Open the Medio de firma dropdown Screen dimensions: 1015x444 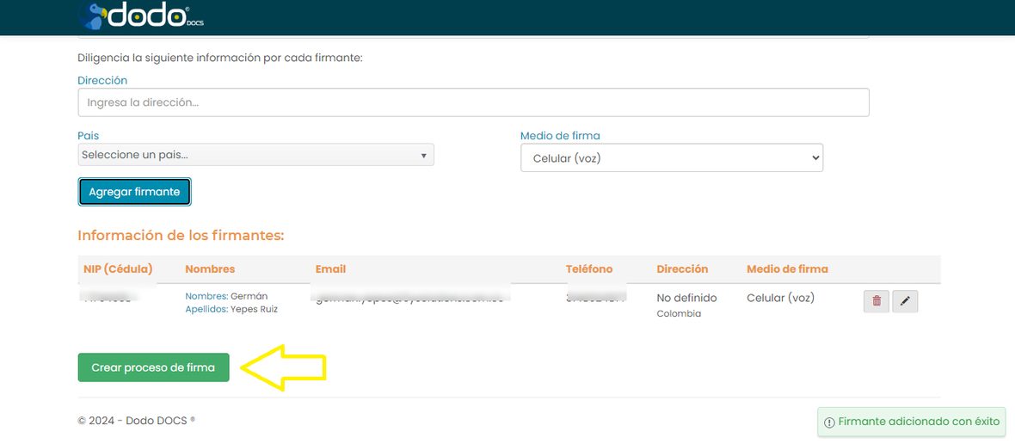671,158
